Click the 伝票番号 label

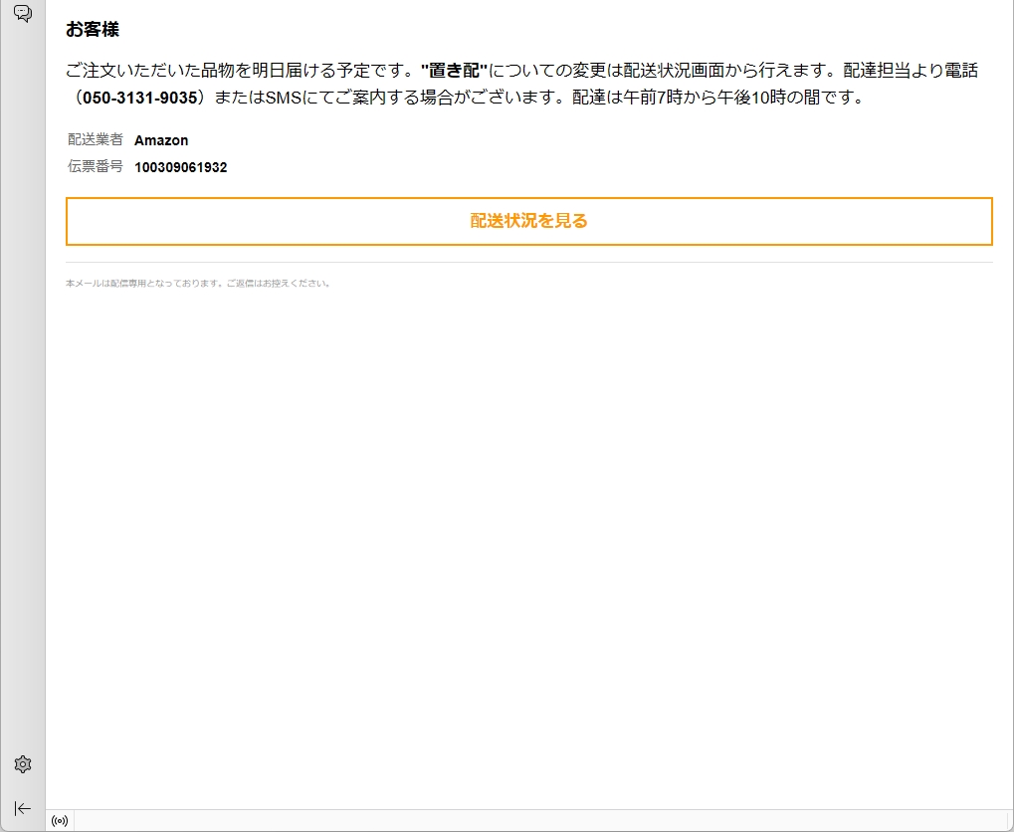click(x=96, y=167)
